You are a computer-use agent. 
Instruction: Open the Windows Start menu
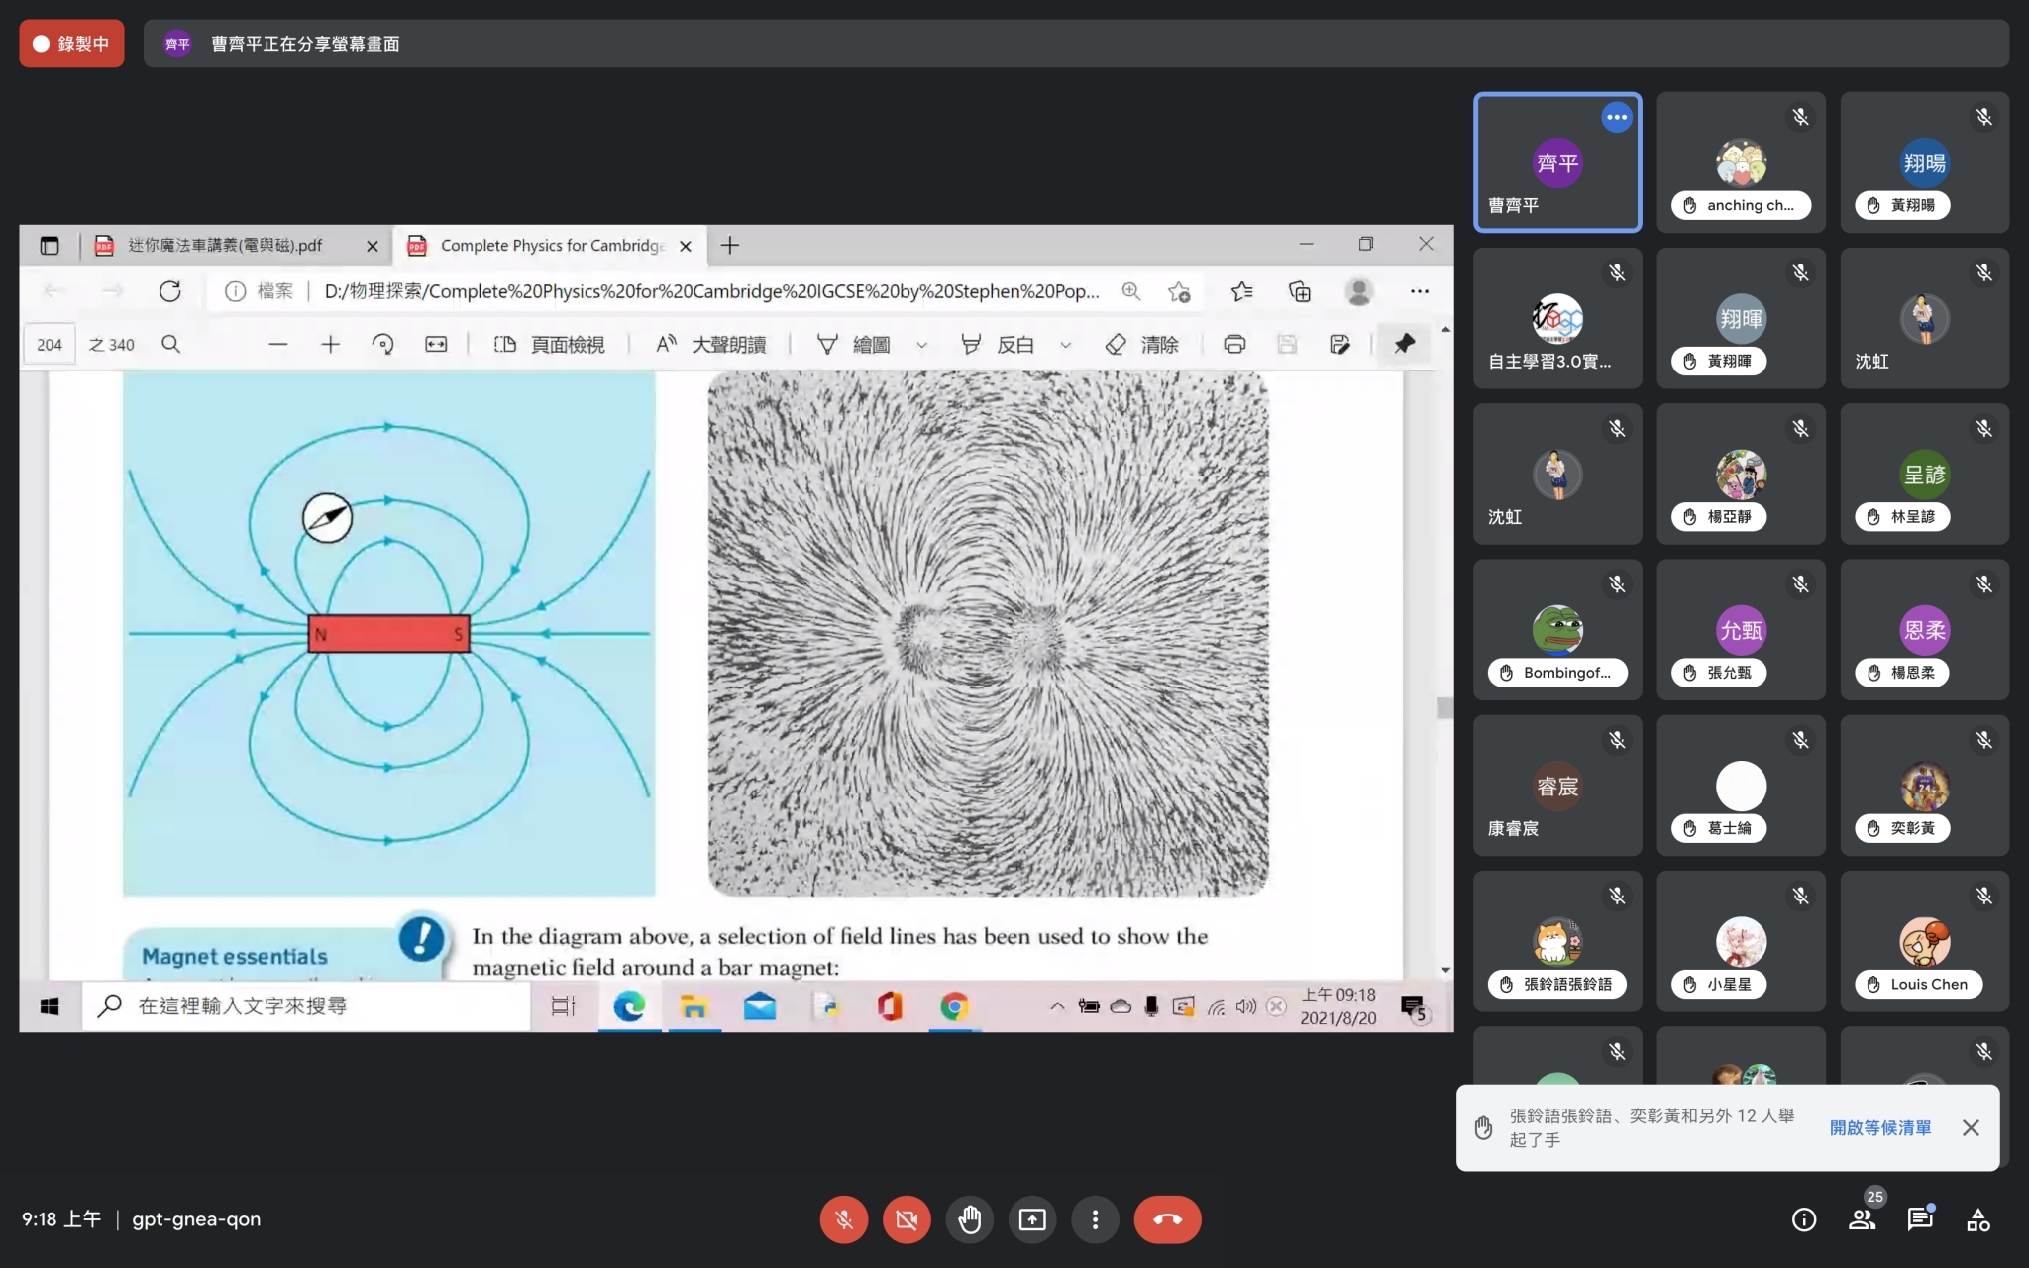point(50,1006)
